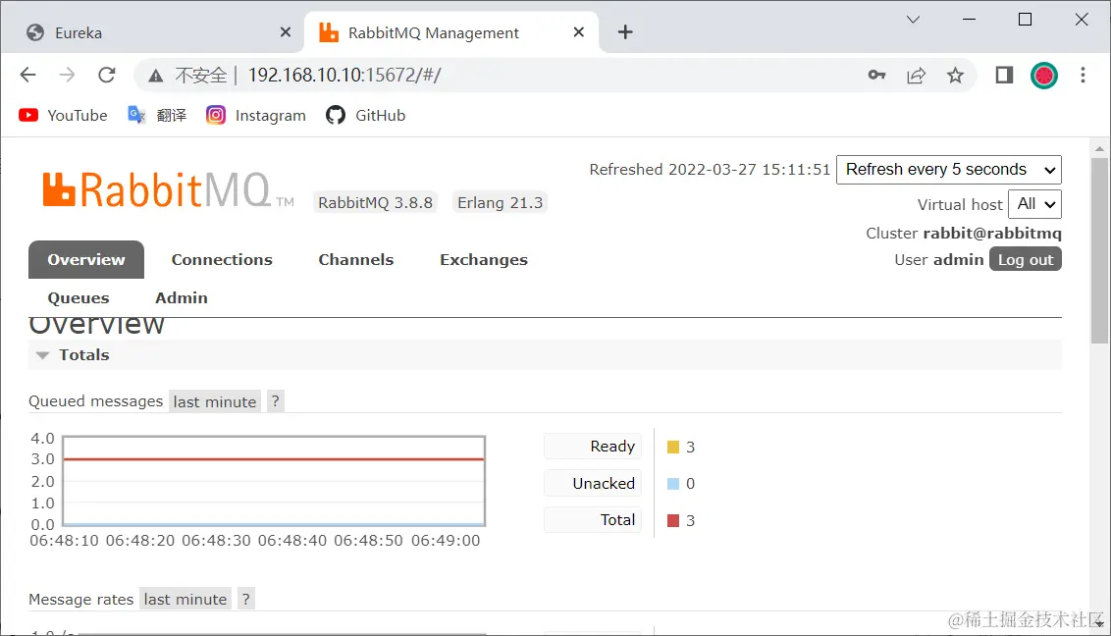
Task: Open help for Message rates
Action: 245,599
